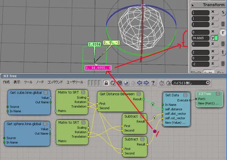This screenshot has height=160, width=227.
Task: Click New (Port1) on ICETree node
Action: [208, 104]
